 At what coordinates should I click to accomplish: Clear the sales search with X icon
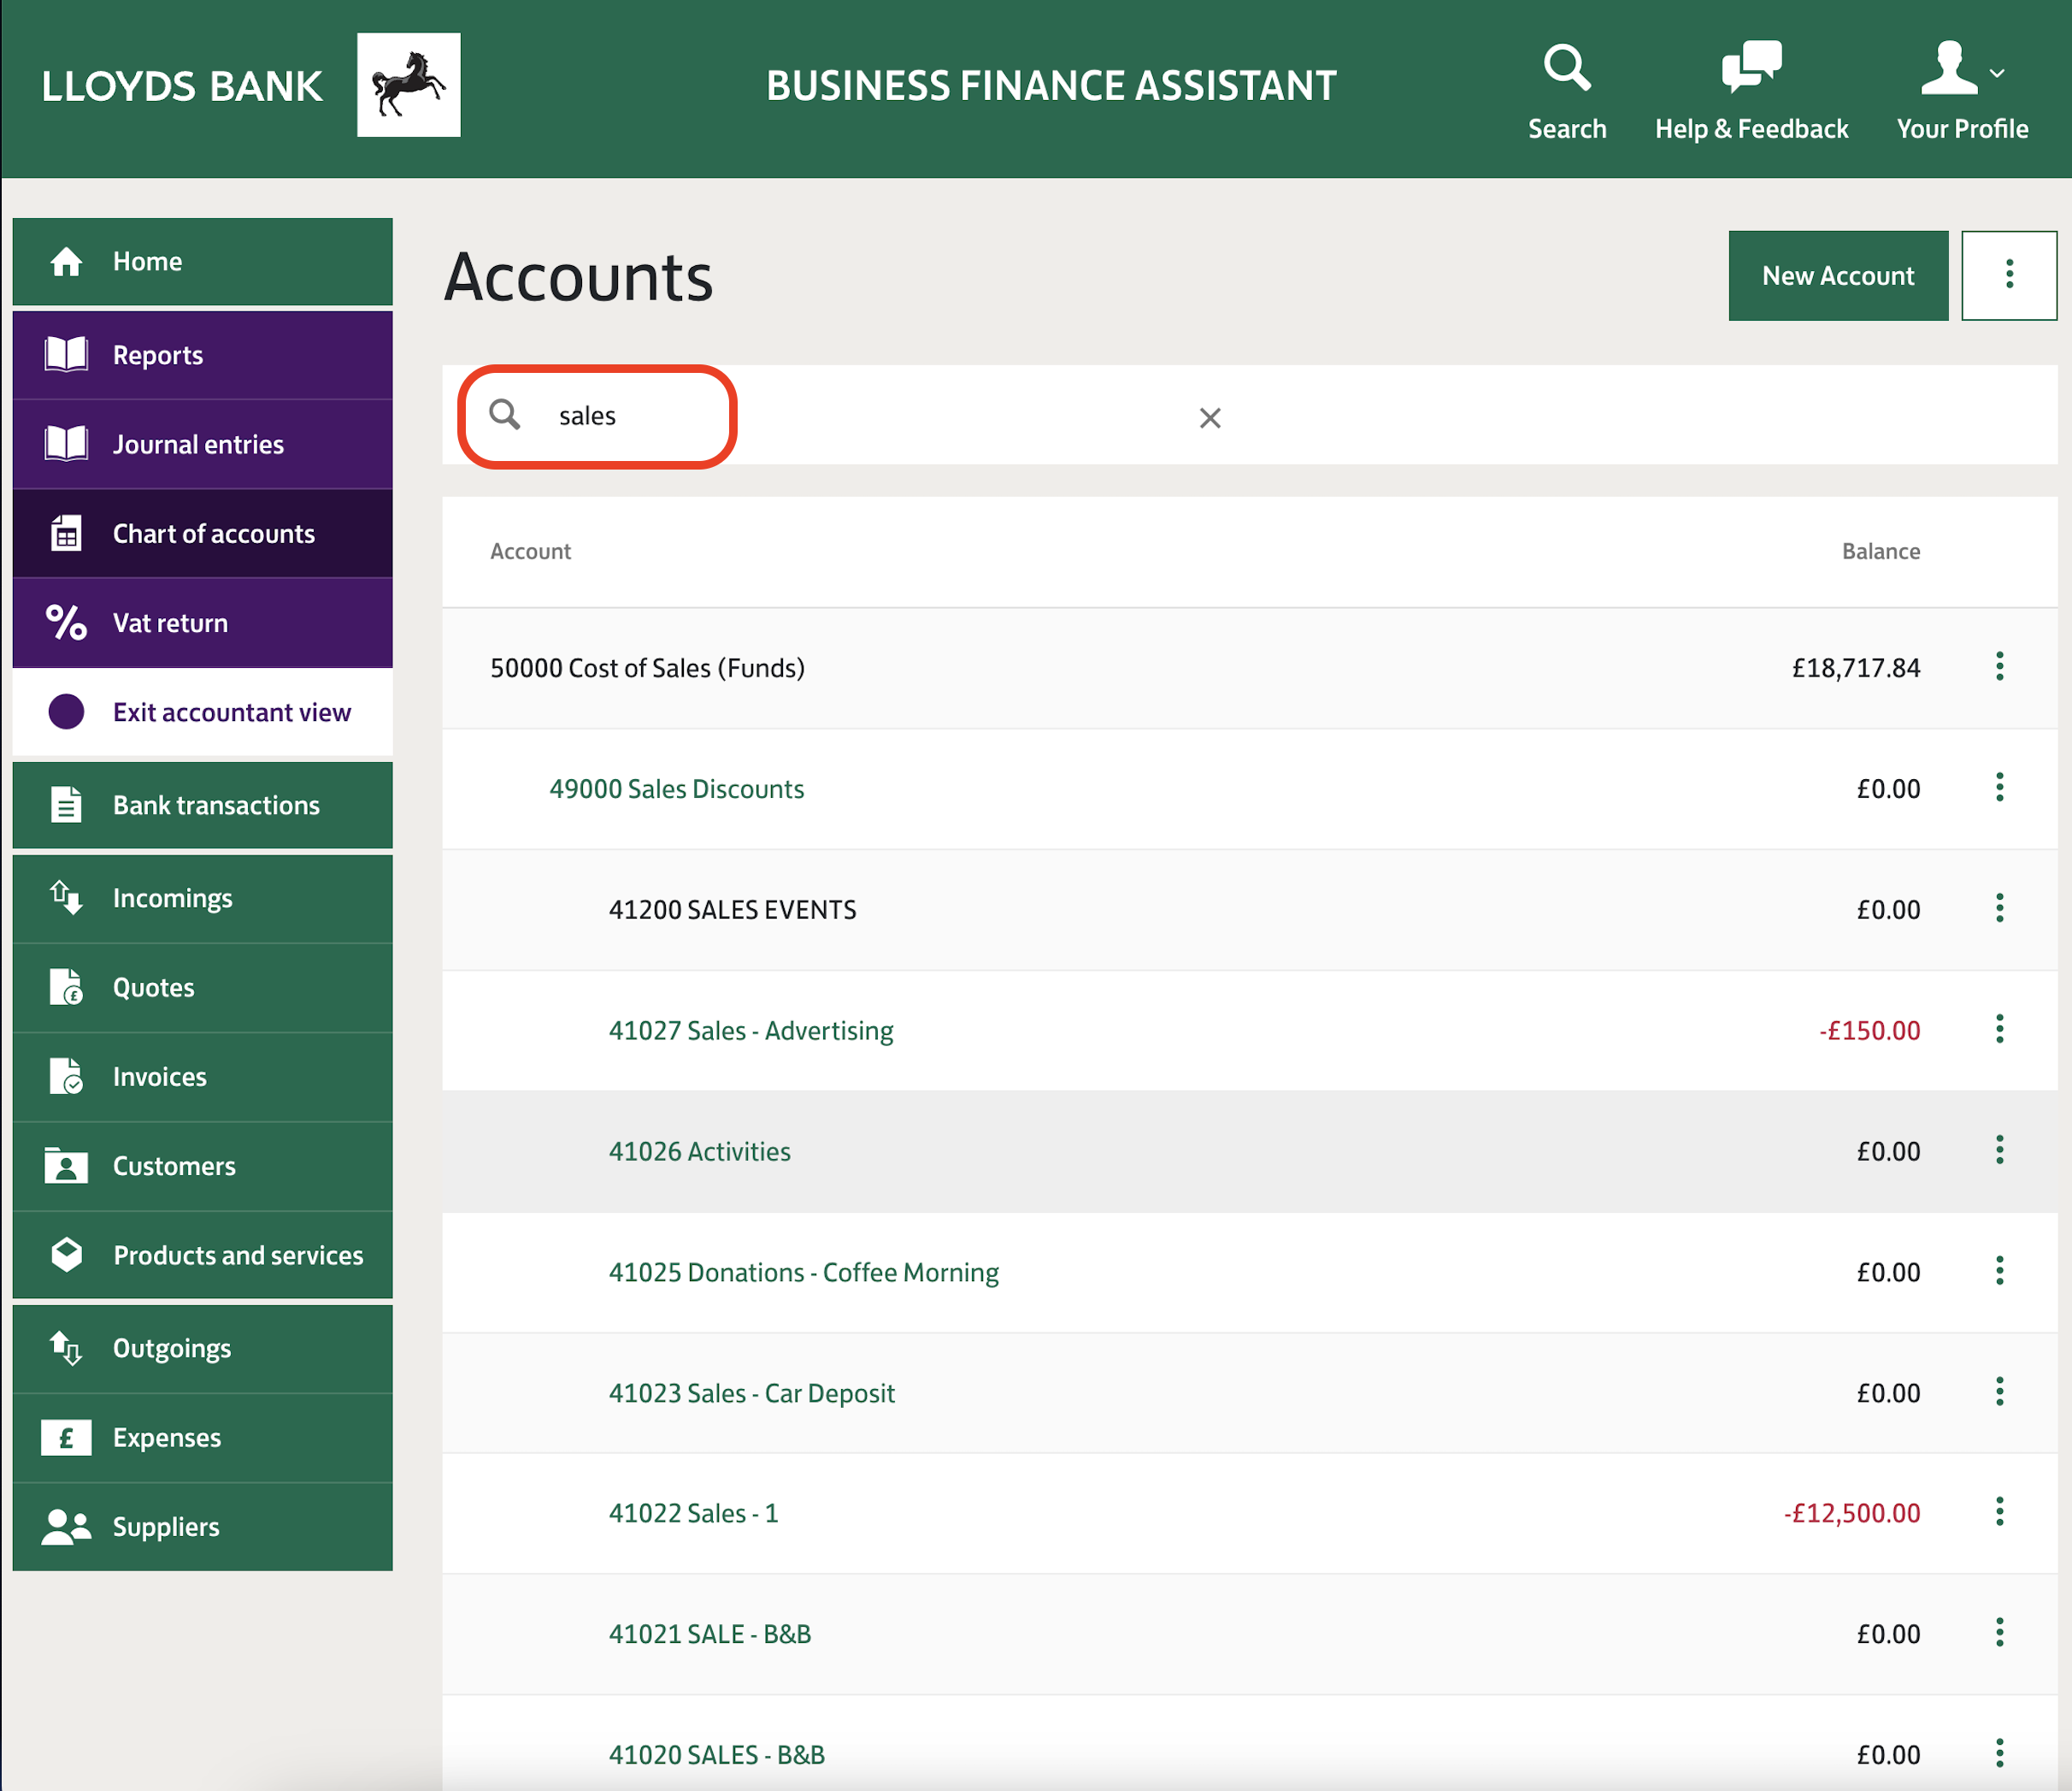pyautogui.click(x=1209, y=418)
